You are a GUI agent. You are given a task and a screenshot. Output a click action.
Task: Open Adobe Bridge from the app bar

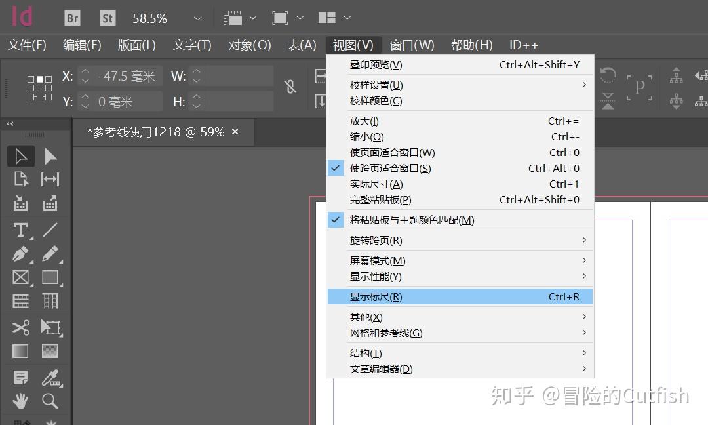[72, 18]
